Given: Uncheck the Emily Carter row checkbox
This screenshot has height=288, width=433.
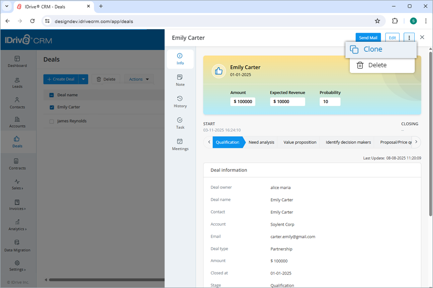Looking at the screenshot, I should pos(51,107).
